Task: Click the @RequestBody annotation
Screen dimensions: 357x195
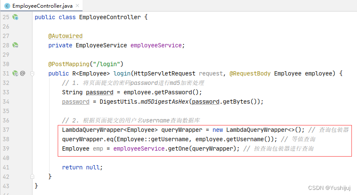Action: pos(250,74)
